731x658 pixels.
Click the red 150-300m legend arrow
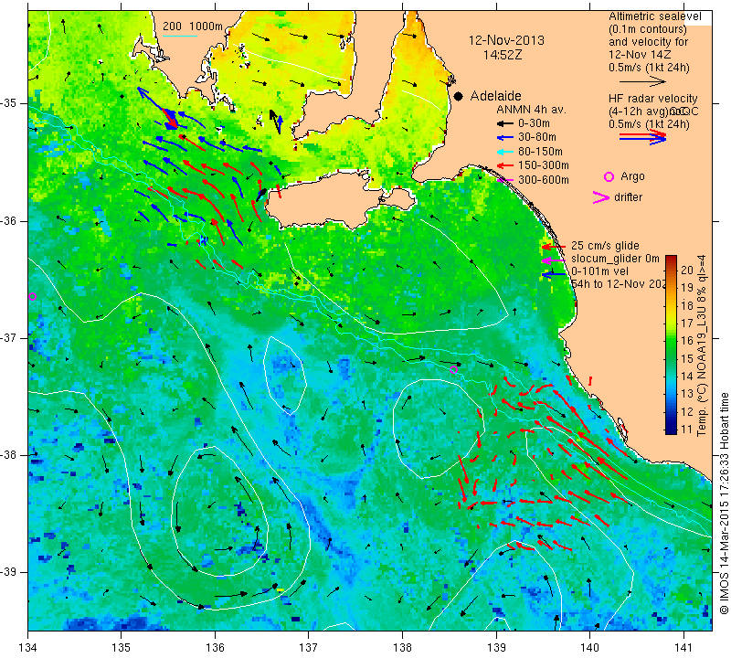point(504,165)
